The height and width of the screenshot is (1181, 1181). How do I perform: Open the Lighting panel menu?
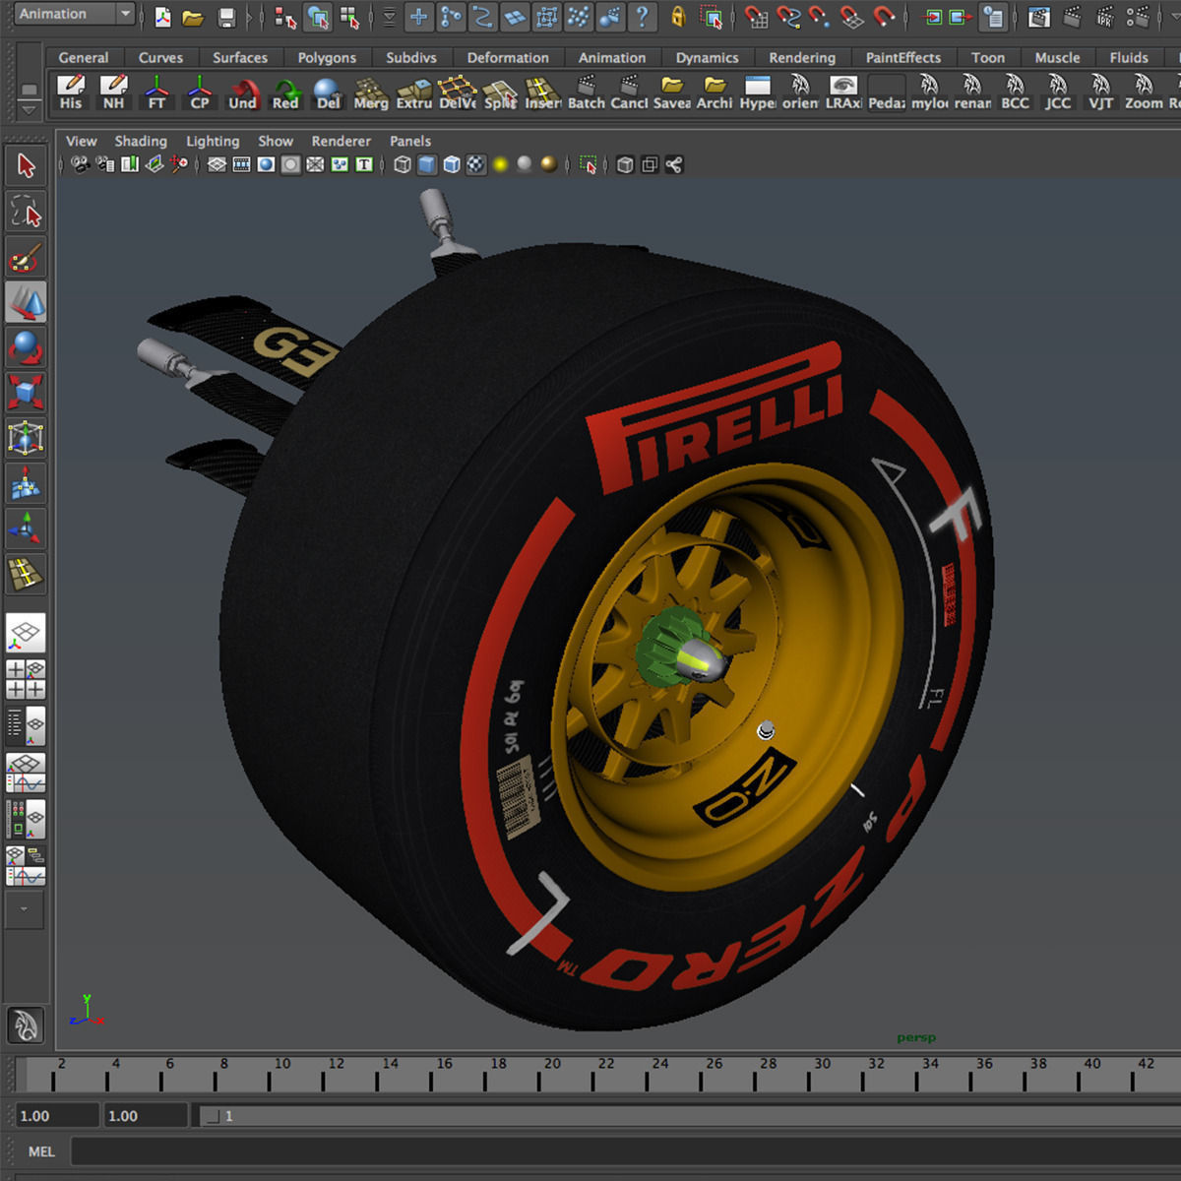coord(213,141)
